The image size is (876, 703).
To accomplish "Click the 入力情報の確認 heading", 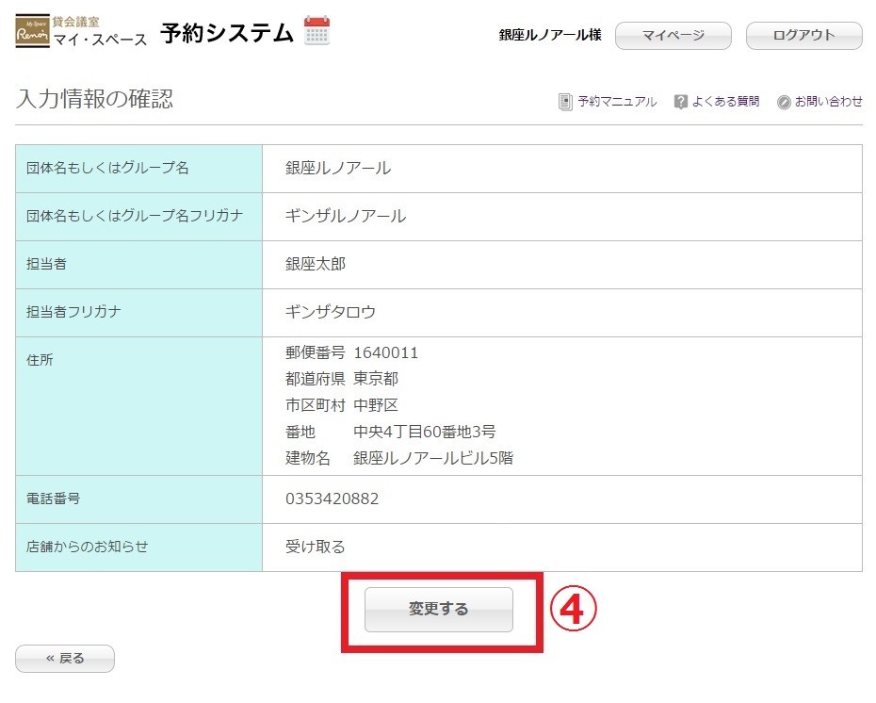I will tap(94, 100).
